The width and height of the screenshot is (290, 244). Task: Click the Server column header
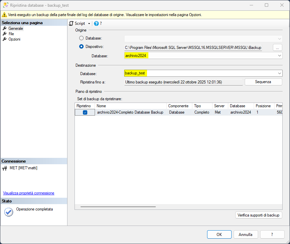(220, 106)
